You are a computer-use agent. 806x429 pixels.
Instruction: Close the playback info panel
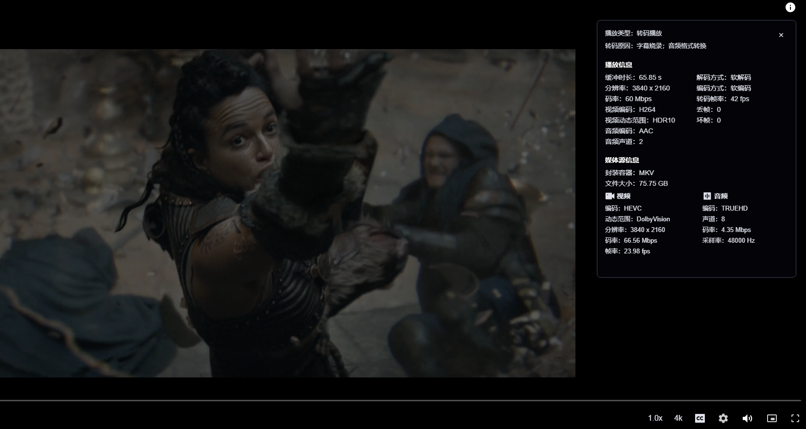pyautogui.click(x=781, y=35)
